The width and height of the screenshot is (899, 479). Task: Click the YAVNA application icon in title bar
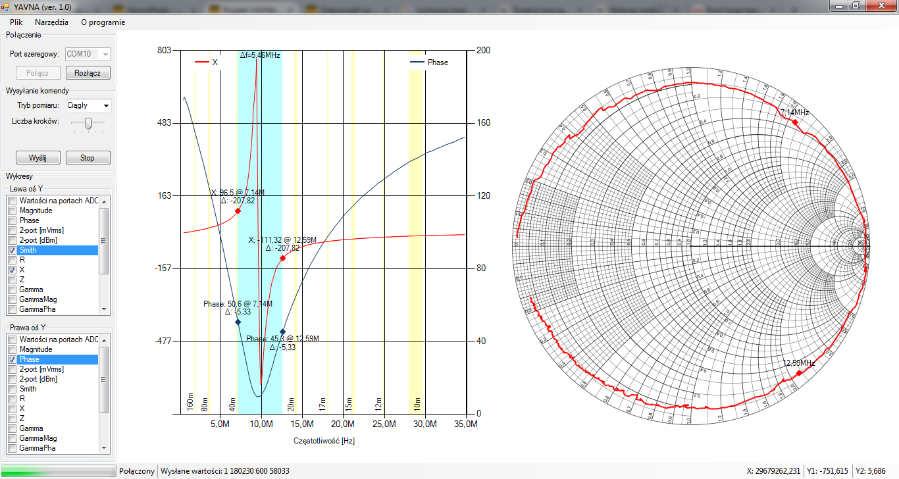(x=7, y=5)
